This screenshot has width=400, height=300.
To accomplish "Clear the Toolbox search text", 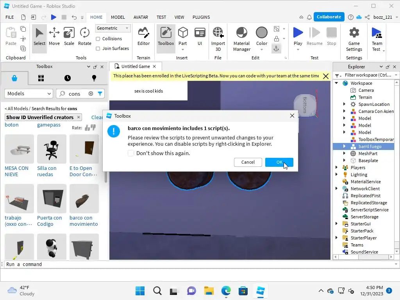I will tap(91, 94).
